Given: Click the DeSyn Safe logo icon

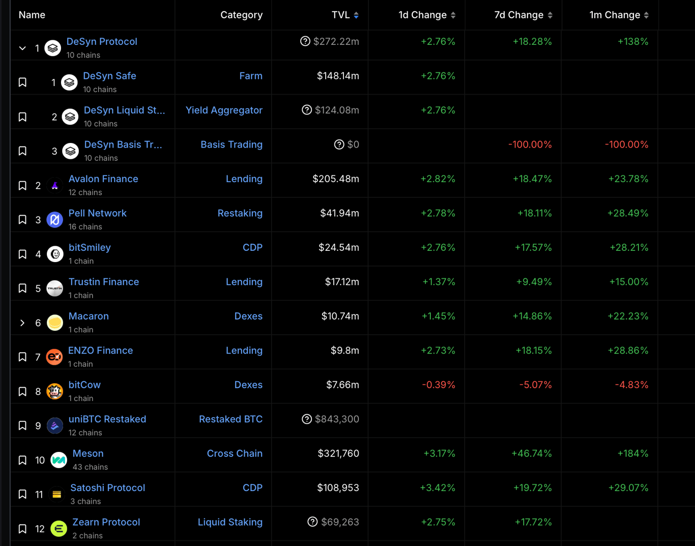Looking at the screenshot, I should tap(69, 82).
